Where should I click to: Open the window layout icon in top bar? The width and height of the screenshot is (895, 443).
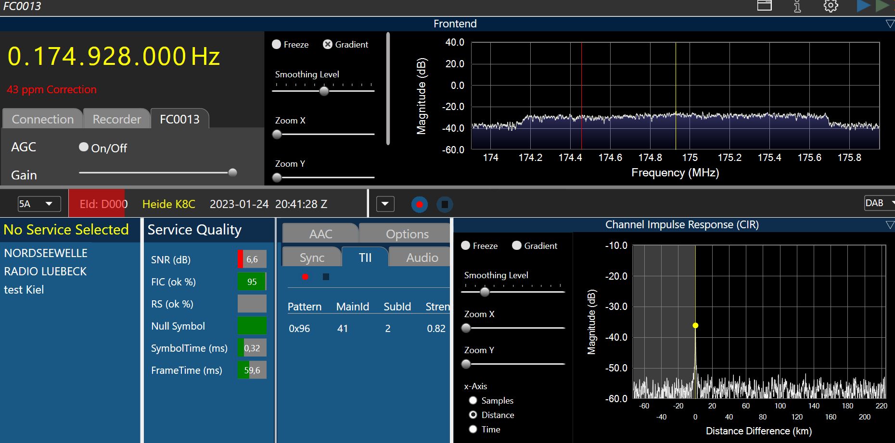pyautogui.click(x=764, y=6)
